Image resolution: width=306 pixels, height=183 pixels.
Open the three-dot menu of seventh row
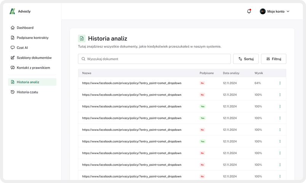tap(280, 153)
